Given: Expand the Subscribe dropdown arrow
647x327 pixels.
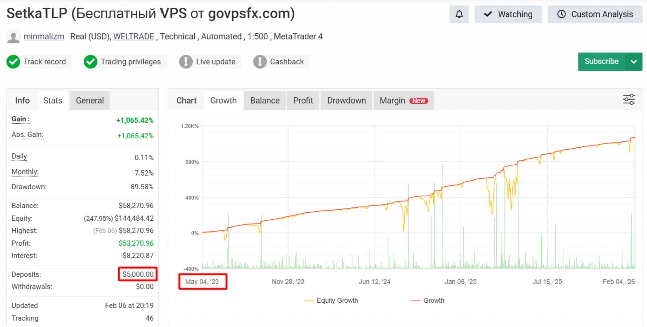Looking at the screenshot, I should [x=634, y=62].
